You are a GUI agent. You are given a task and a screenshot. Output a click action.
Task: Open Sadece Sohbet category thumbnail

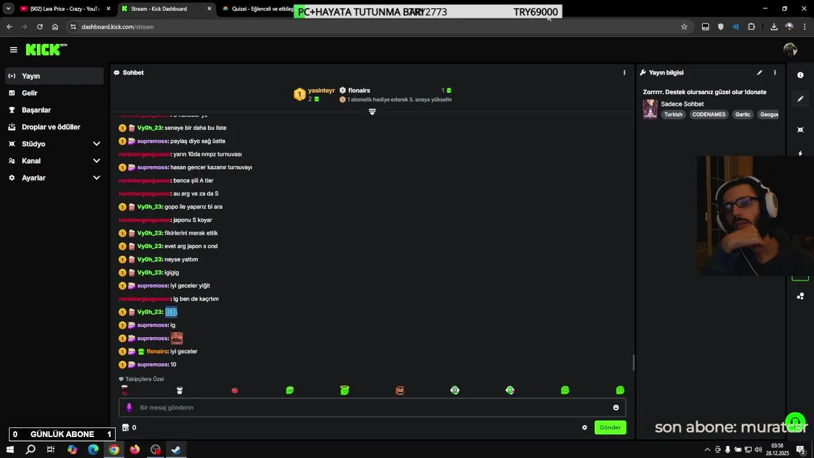(x=650, y=109)
